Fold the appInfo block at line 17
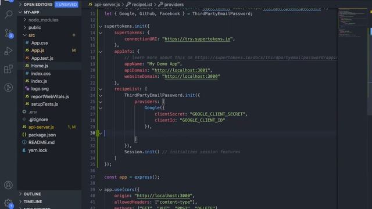 click(x=101, y=52)
